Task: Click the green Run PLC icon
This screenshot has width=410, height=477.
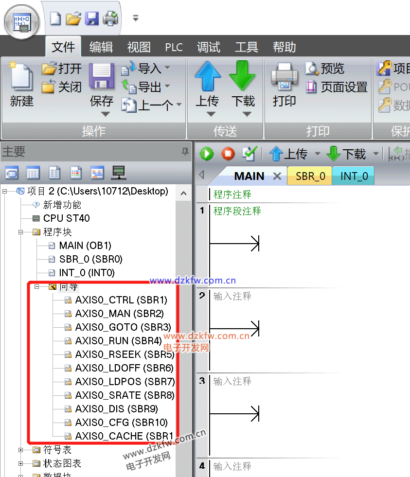Action: (x=207, y=154)
